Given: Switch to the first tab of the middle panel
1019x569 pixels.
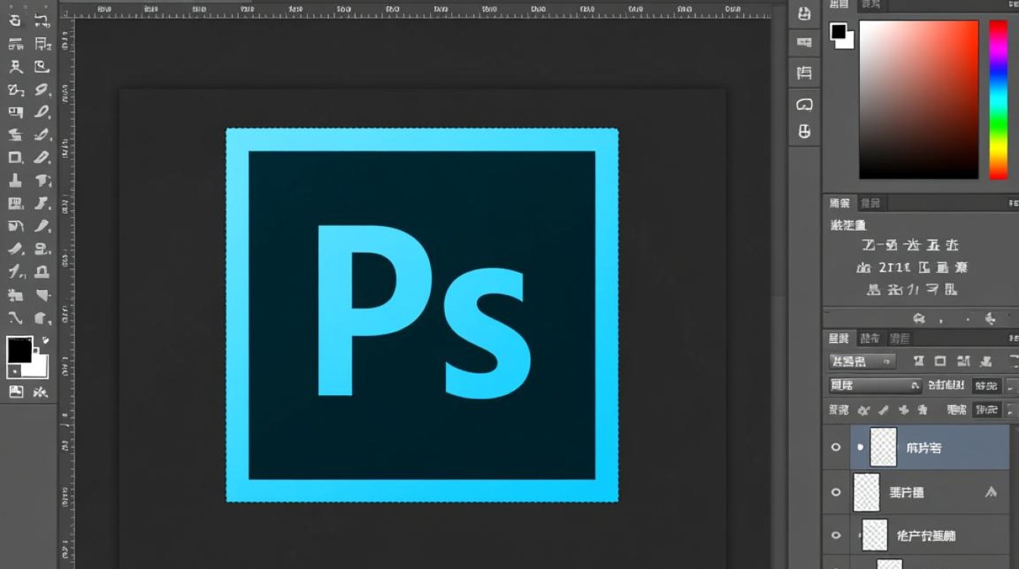Looking at the screenshot, I should pos(839,203).
